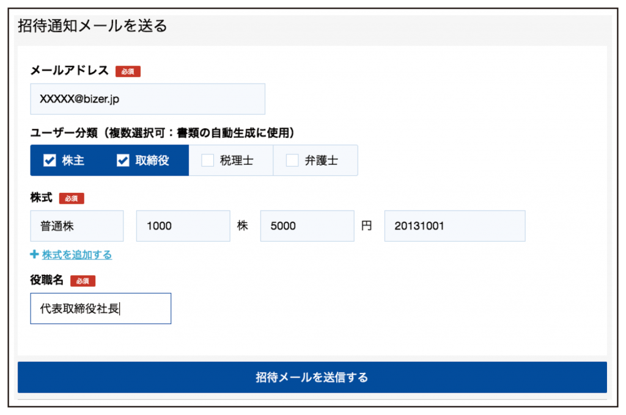Click the date field showing 20131001
This screenshot has height=415, width=626.
[x=455, y=226]
